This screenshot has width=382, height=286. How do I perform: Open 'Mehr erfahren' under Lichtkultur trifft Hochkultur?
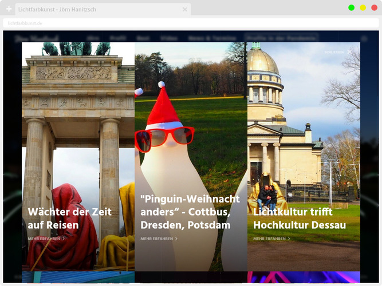click(270, 239)
